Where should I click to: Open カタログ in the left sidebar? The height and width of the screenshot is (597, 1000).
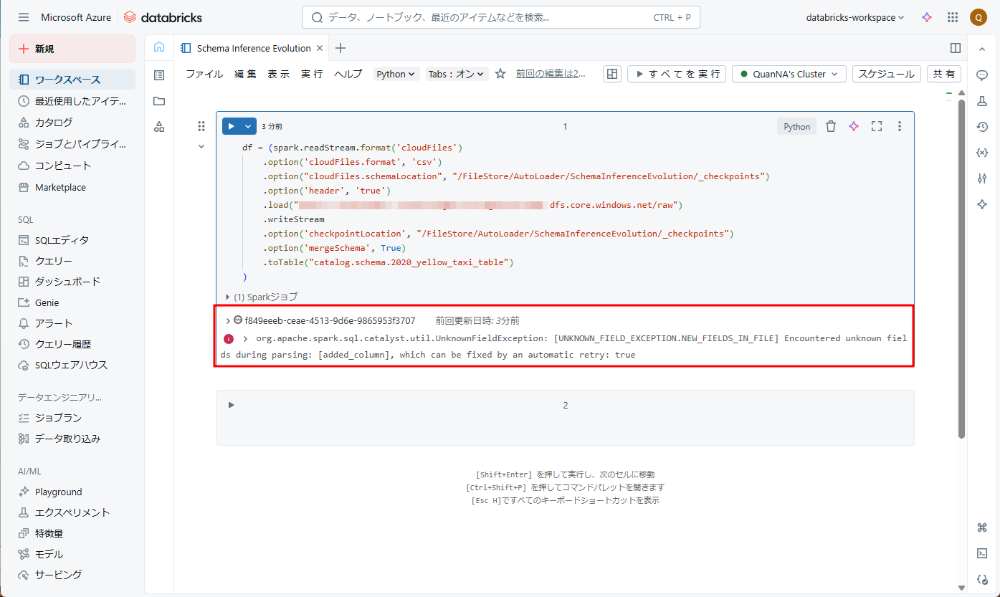[x=54, y=123]
